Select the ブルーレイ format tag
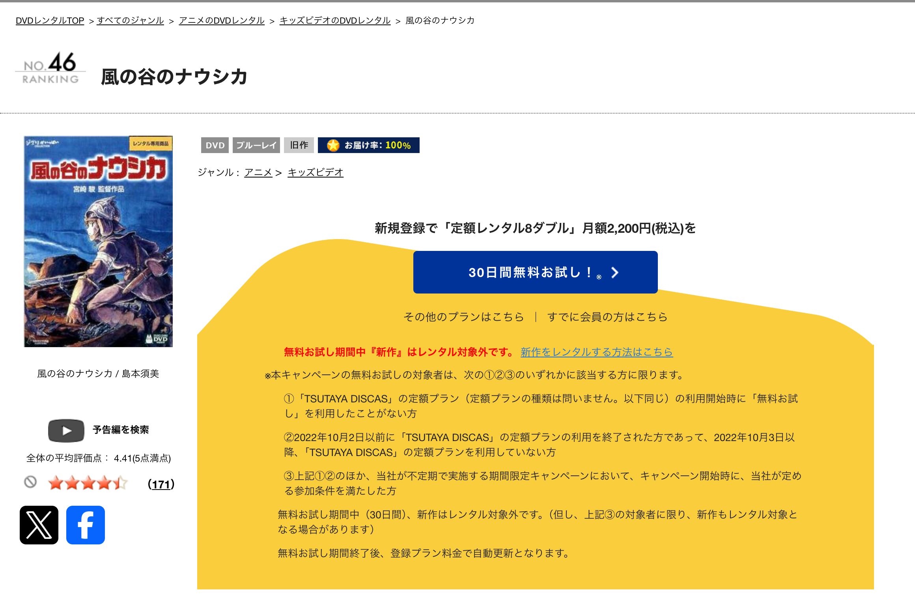 point(256,145)
